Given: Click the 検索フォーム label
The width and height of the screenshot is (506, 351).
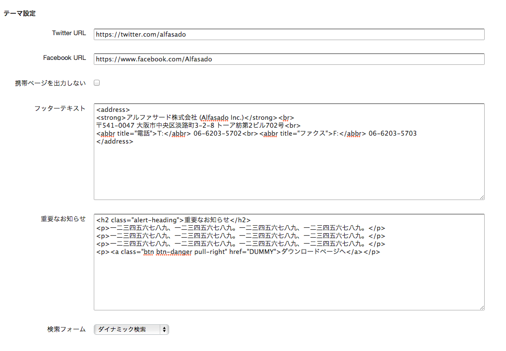Looking at the screenshot, I should [x=66, y=329].
